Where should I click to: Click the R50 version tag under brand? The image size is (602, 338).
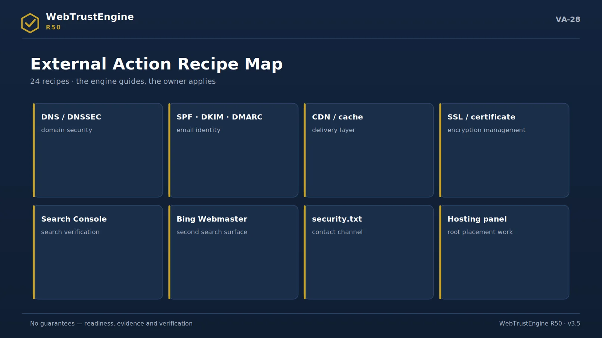(53, 27)
